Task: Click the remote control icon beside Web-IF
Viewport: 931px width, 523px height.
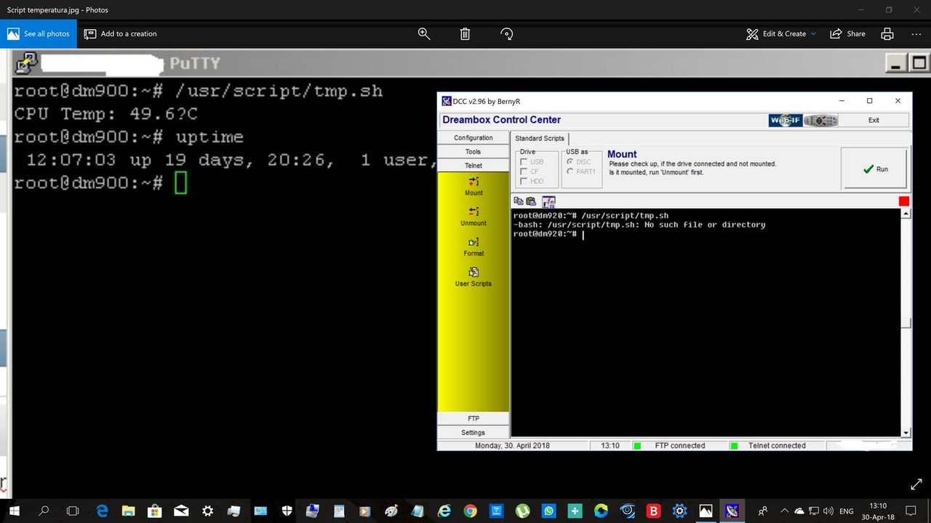Action: tap(820, 120)
